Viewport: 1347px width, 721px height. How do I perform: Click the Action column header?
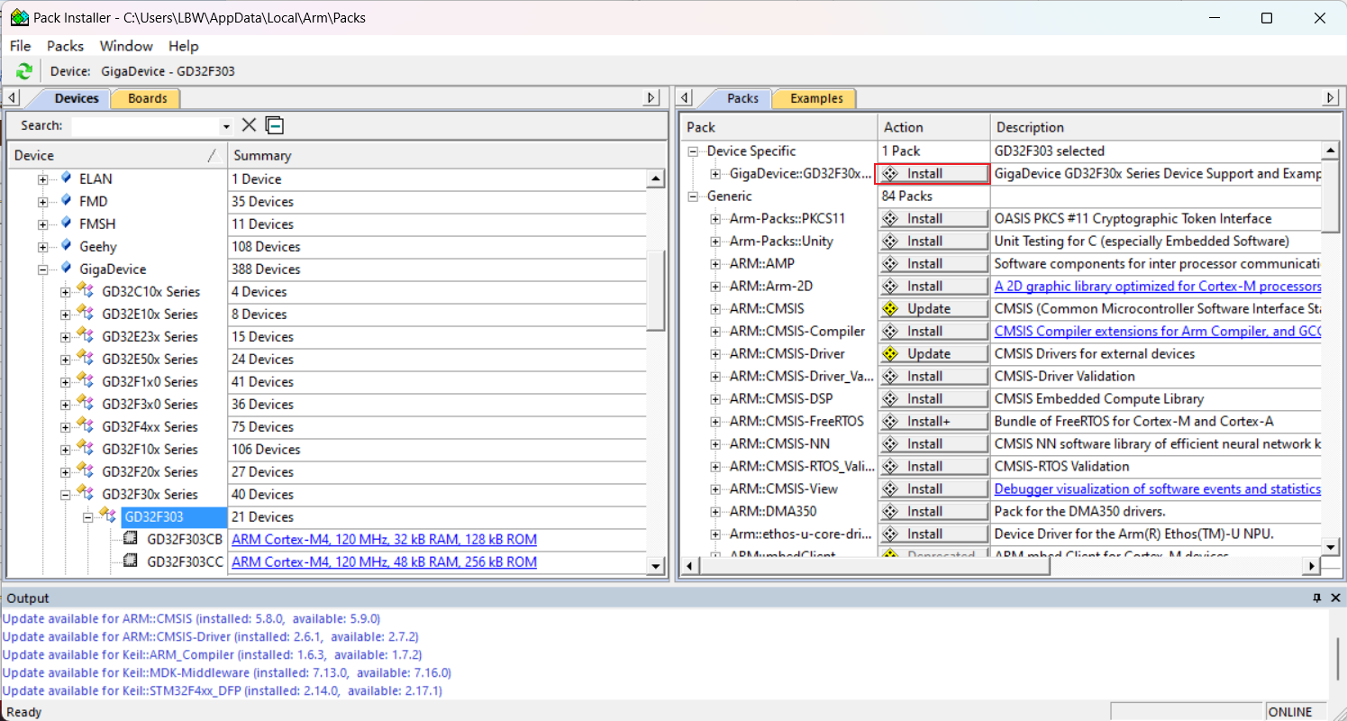coord(934,127)
